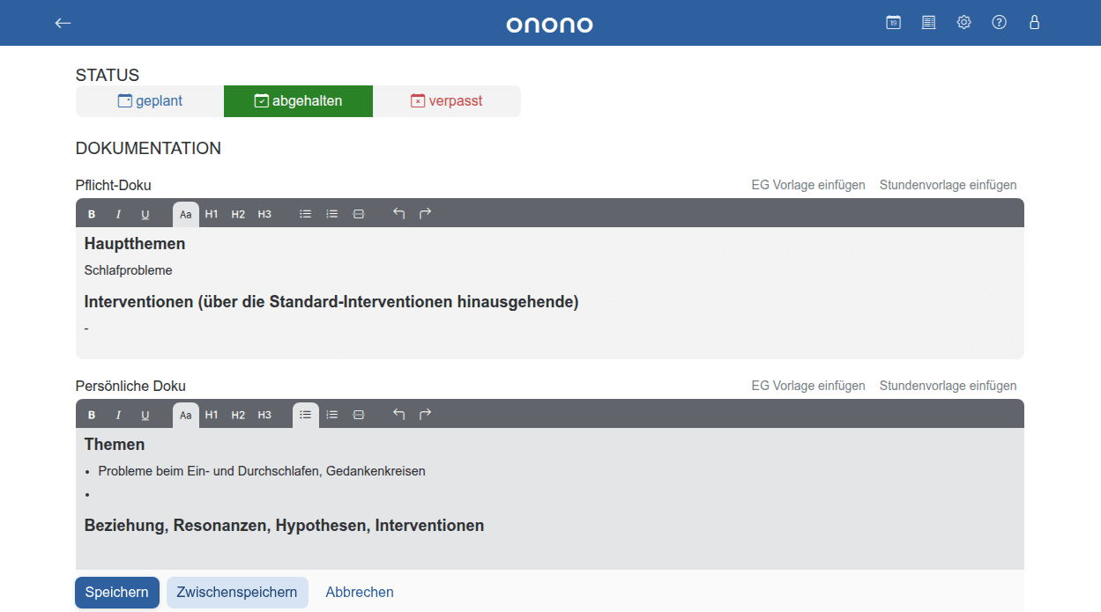1101x612 pixels.
Task: Select the verpasst status option
Action: point(446,100)
